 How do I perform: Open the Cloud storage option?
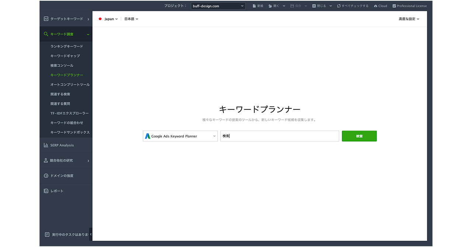coord(380,6)
